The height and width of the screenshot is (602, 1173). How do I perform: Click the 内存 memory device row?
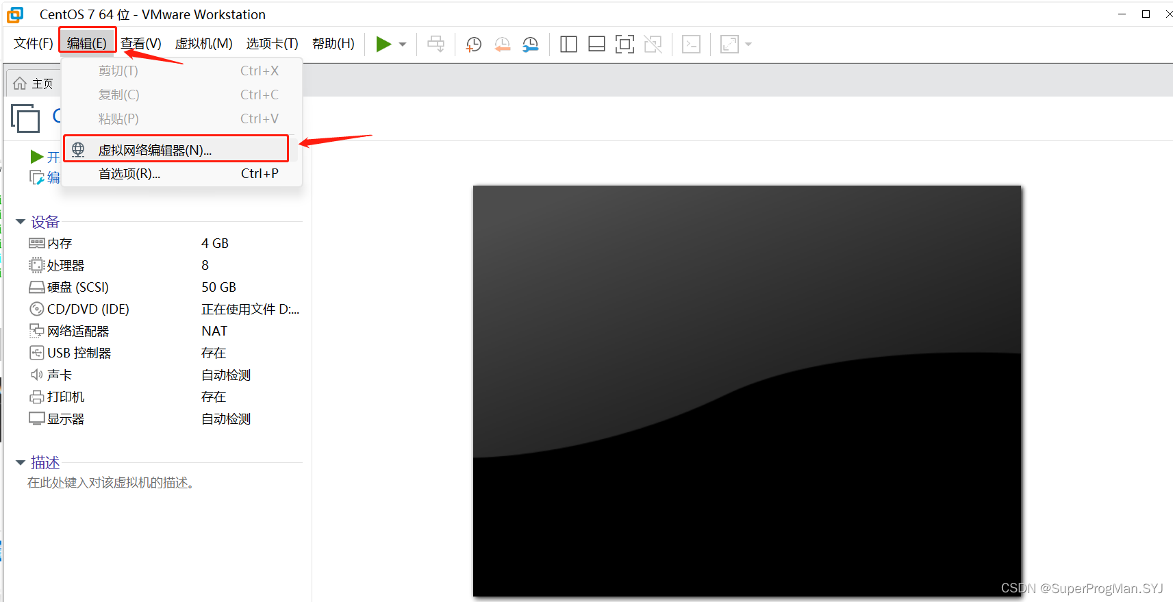point(164,244)
